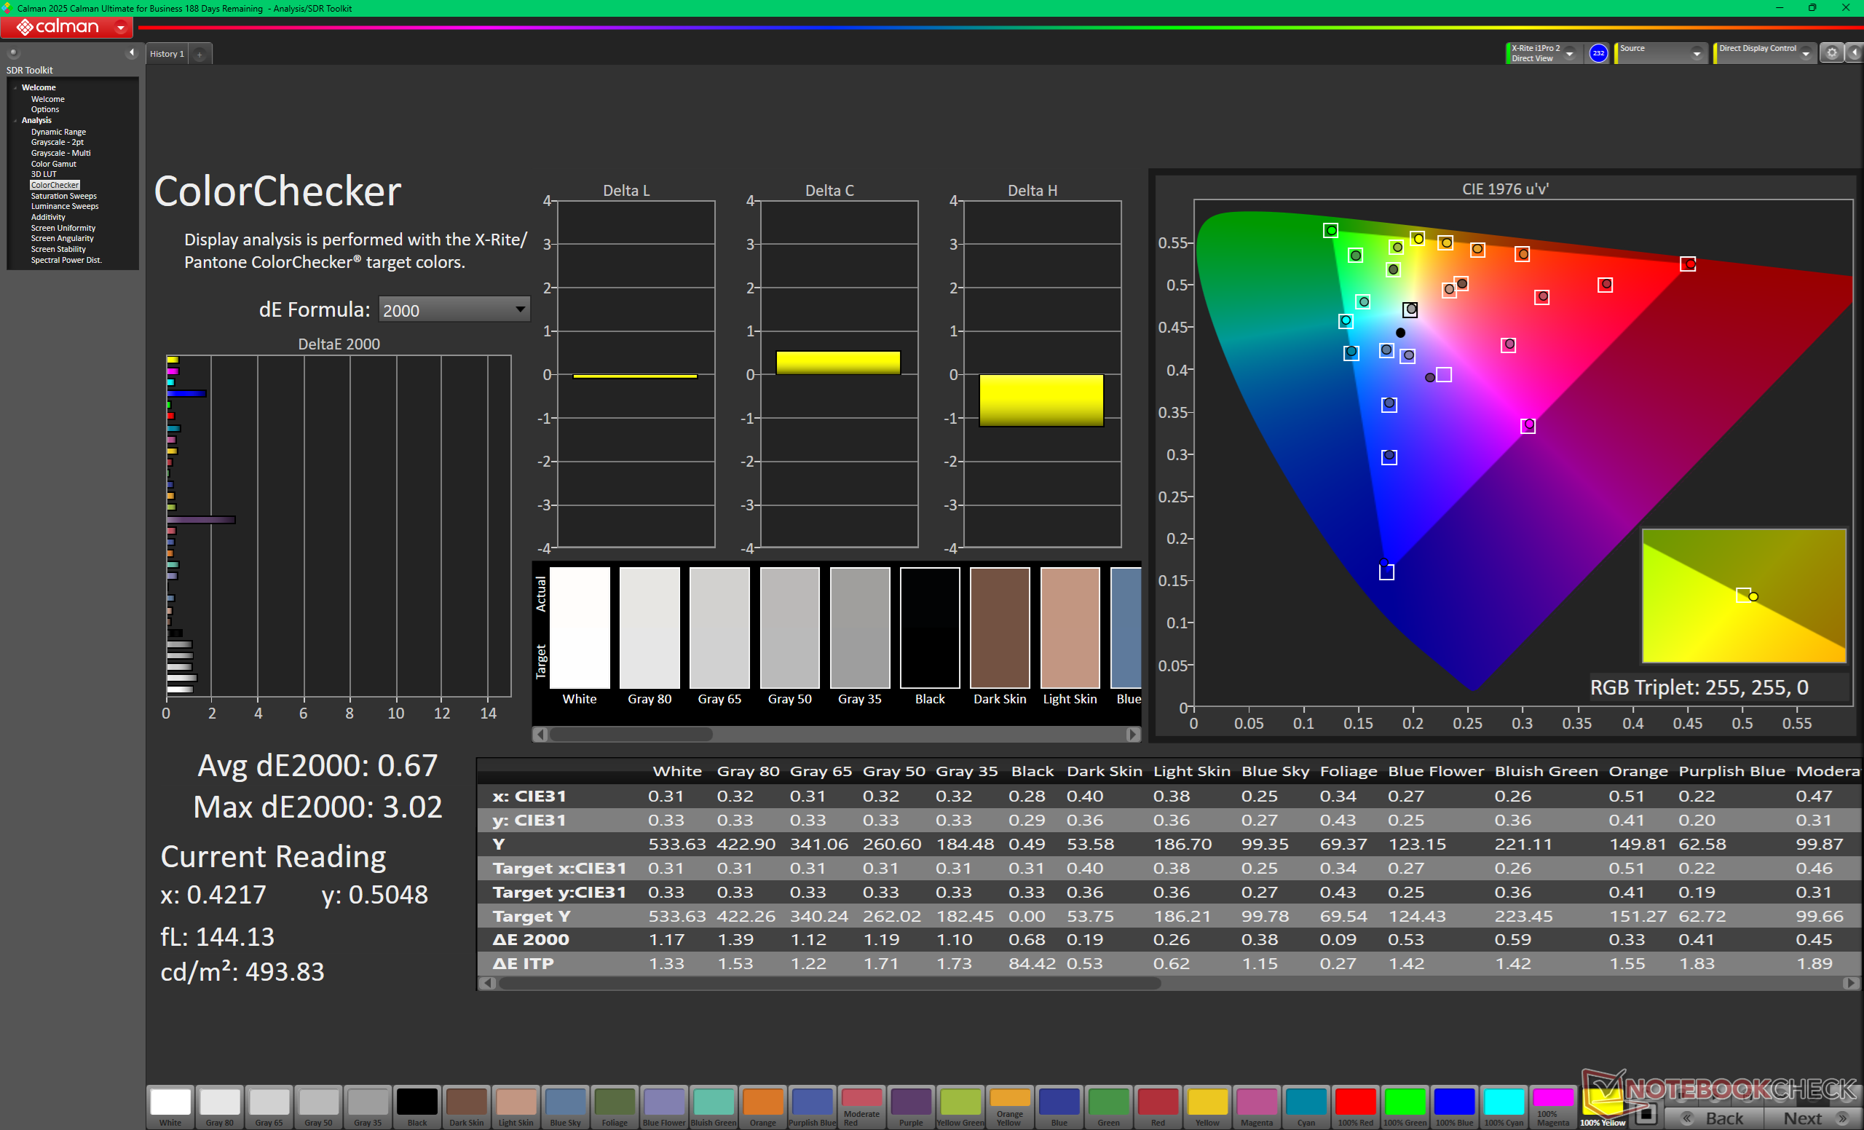
Task: Select the Dark Skin patch
Action: (x=466, y=1107)
